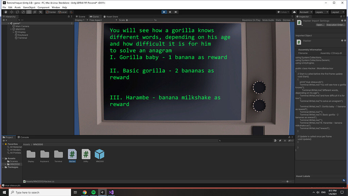
Task: Toggle the grid snapping icon in toolbar
Action: (x=71, y=12)
